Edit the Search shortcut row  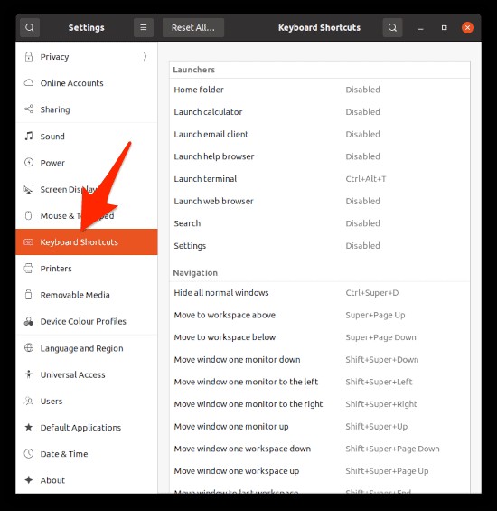coord(320,223)
